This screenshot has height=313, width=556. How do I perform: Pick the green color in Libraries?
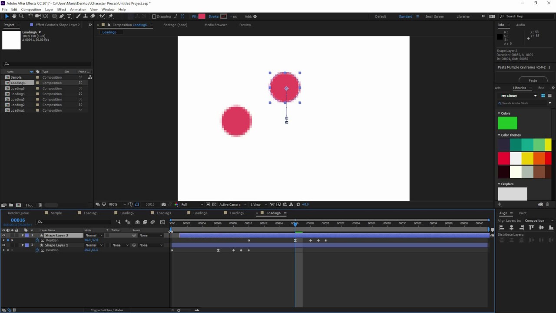tap(507, 123)
